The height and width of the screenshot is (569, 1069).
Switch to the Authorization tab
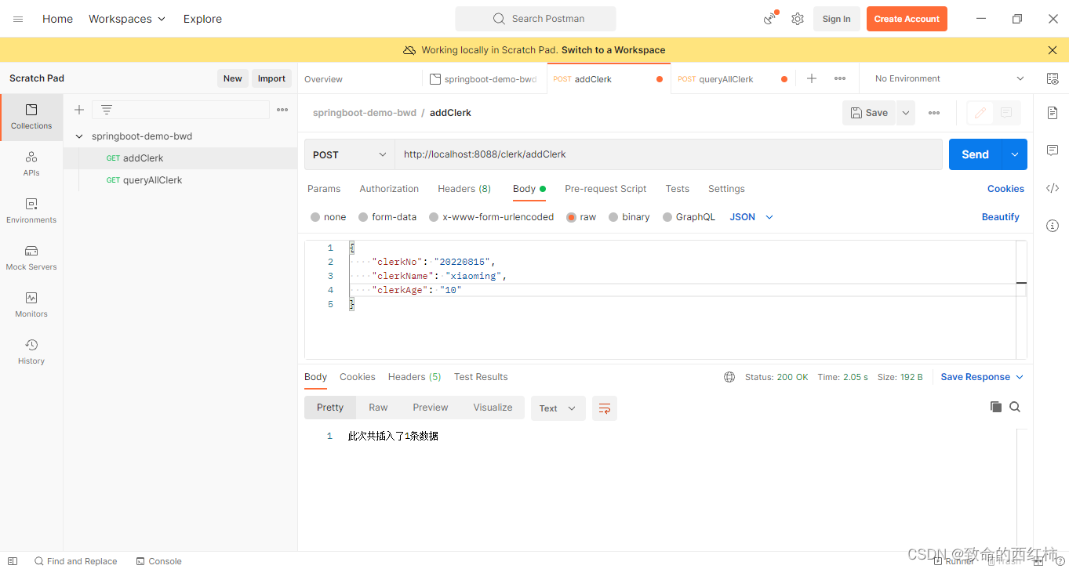[389, 189]
